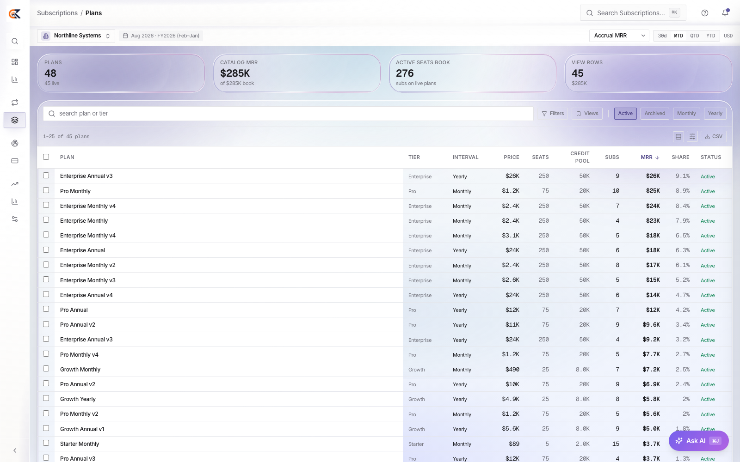740x462 pixels.
Task: Switch range to QTD
Action: tap(695, 36)
